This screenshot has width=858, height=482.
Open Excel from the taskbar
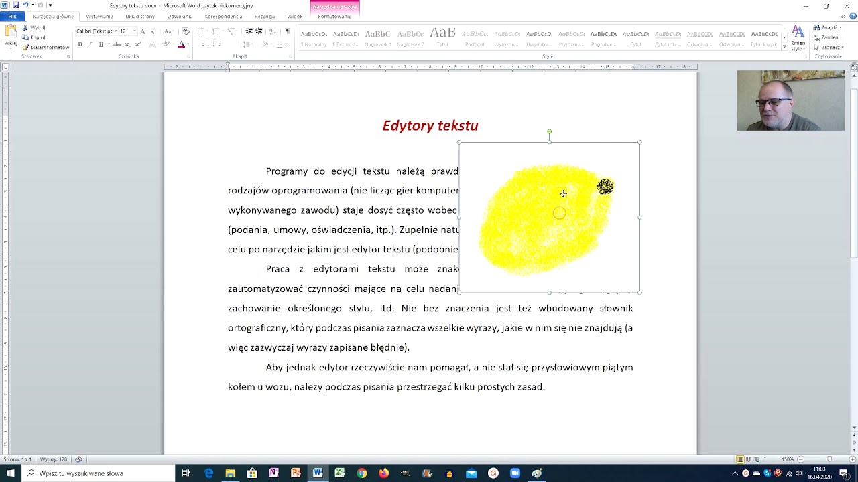339,473
